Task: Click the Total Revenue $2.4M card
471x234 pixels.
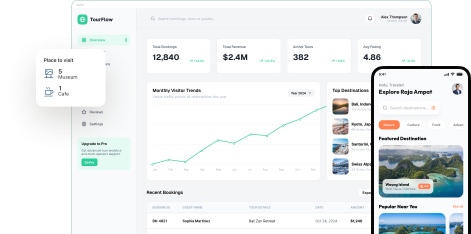Action: (248, 56)
